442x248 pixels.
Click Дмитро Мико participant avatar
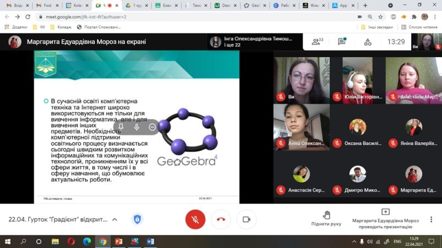pos(357,174)
